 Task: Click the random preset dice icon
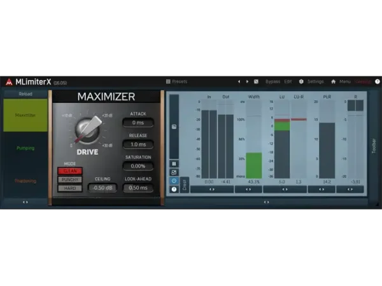(x=256, y=82)
